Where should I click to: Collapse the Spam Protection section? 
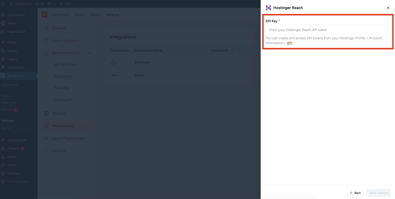point(89,53)
